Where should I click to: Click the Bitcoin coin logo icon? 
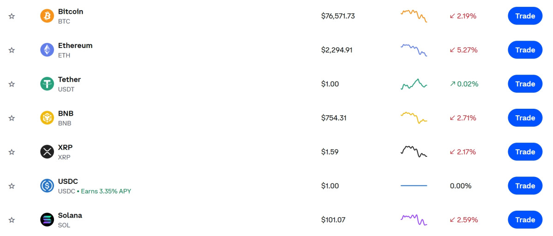pyautogui.click(x=47, y=16)
